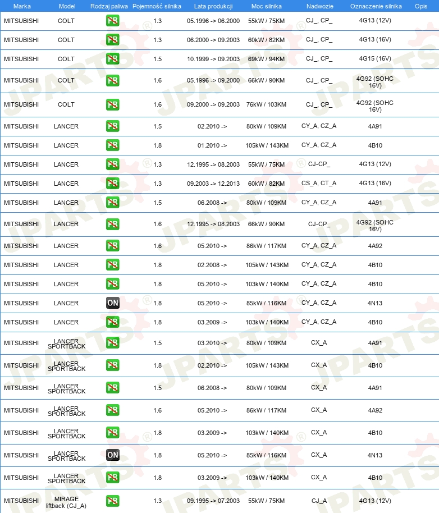439x513 pixels.
Task: Click the Model column header
Action: click(x=67, y=6)
